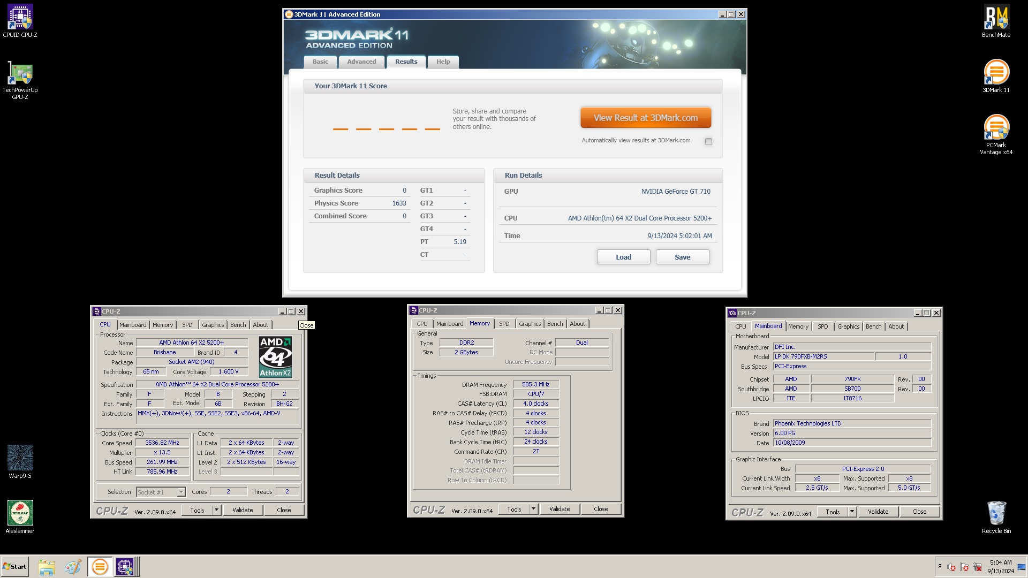
Task: Click the Bus Speed value 261.99 MHz
Action: tap(162, 462)
